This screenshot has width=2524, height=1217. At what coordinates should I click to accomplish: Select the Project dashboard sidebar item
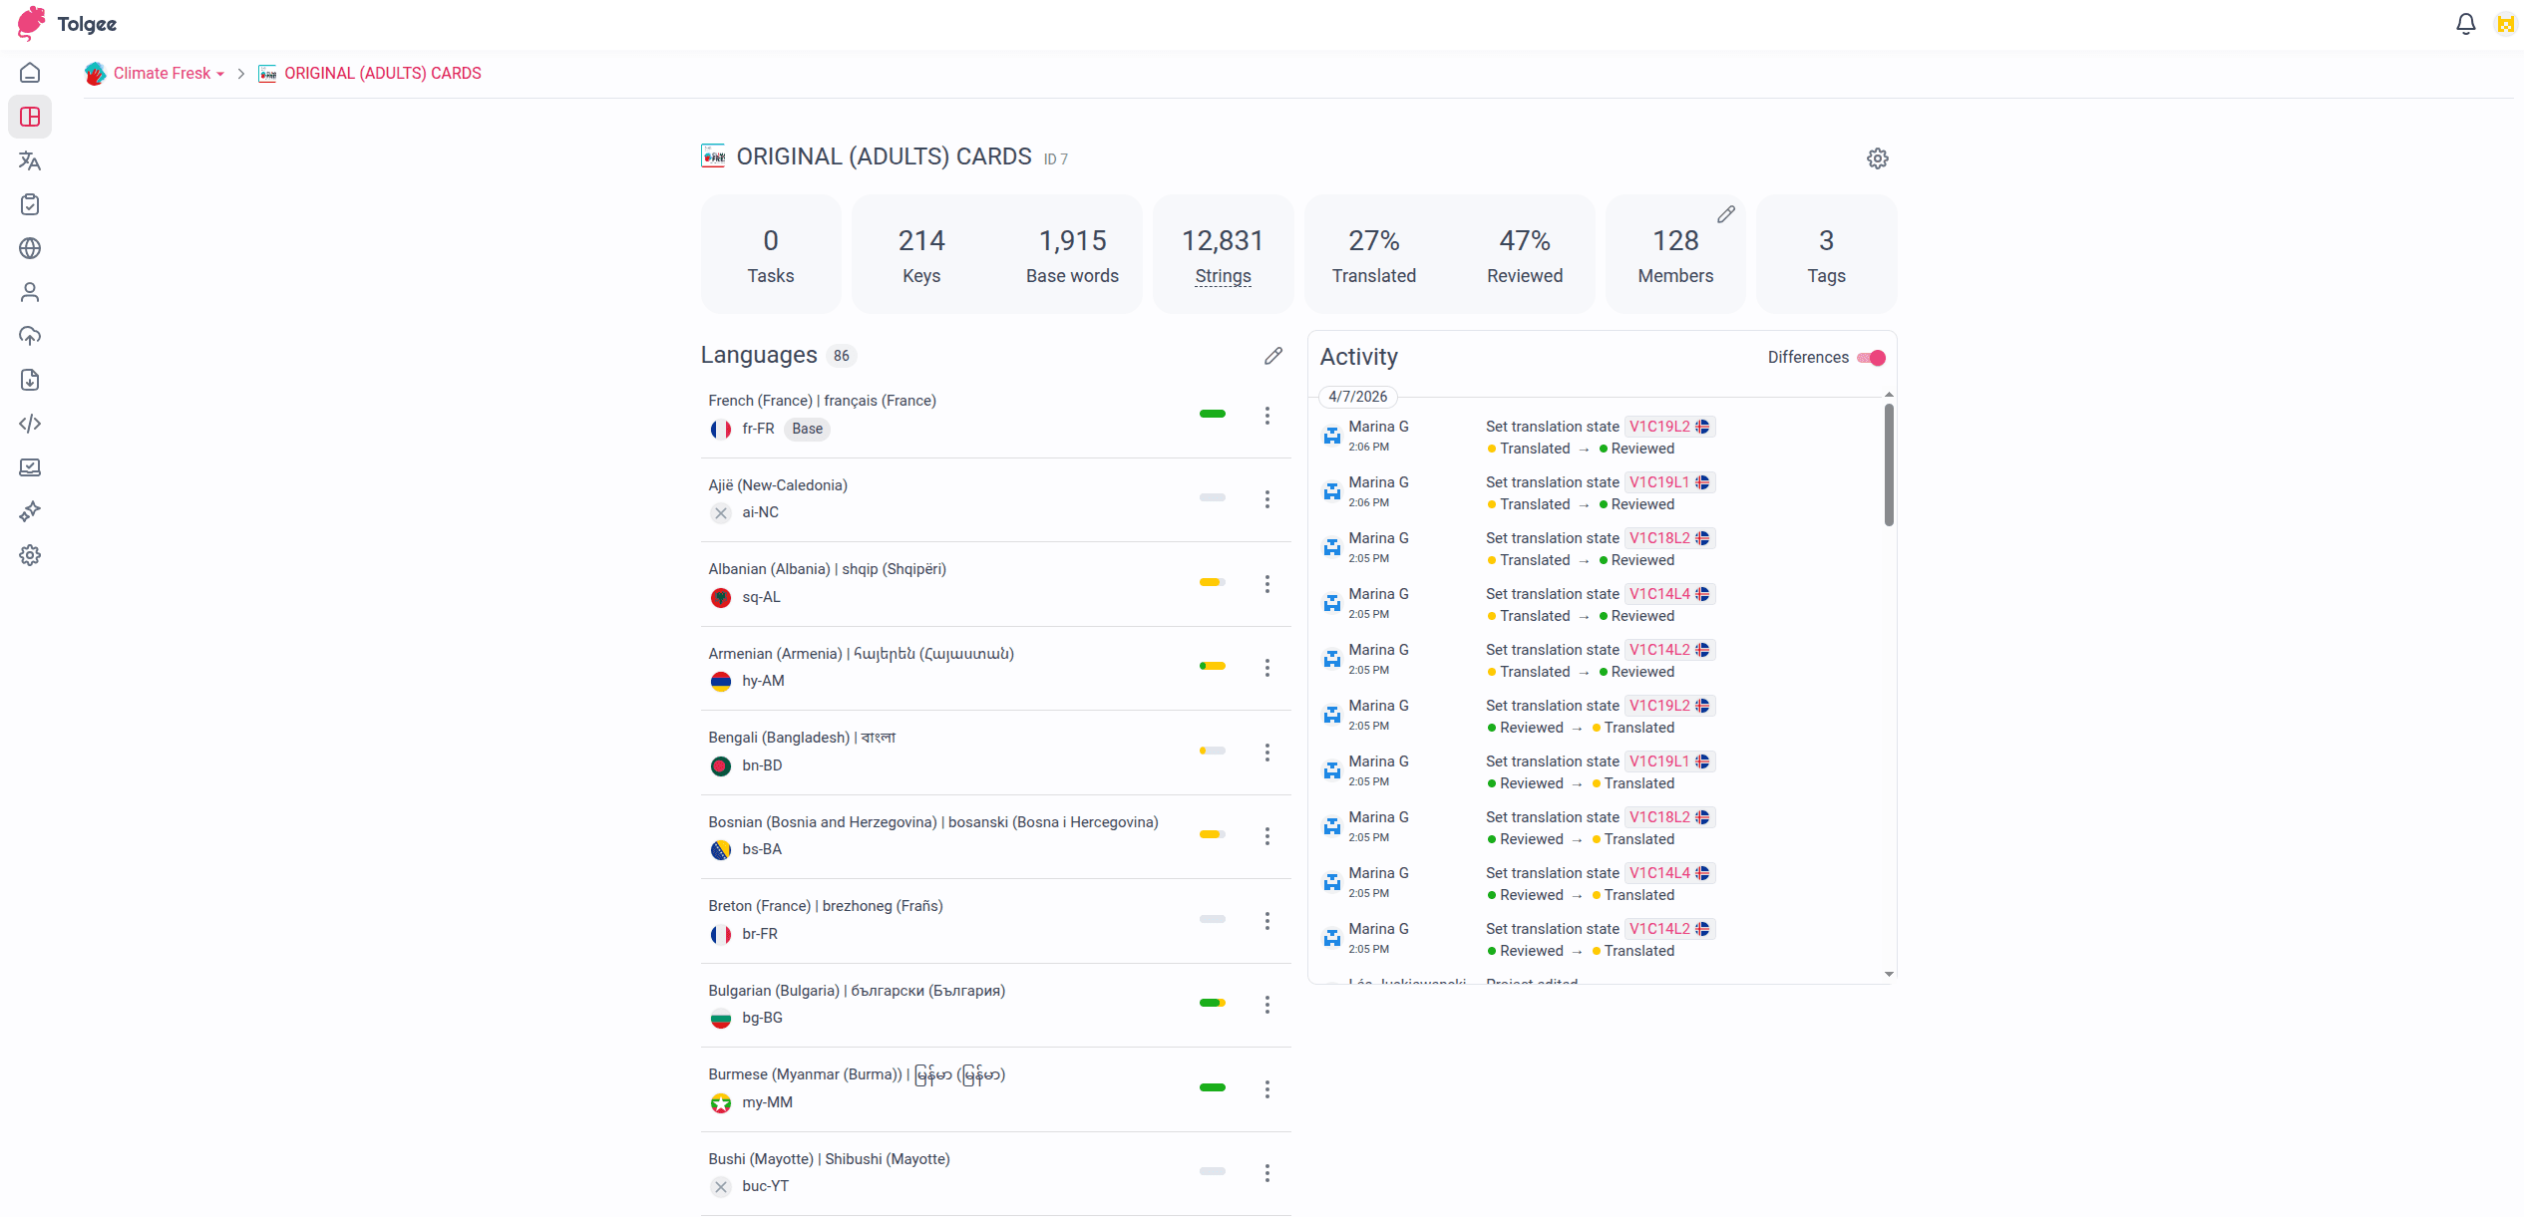30,117
